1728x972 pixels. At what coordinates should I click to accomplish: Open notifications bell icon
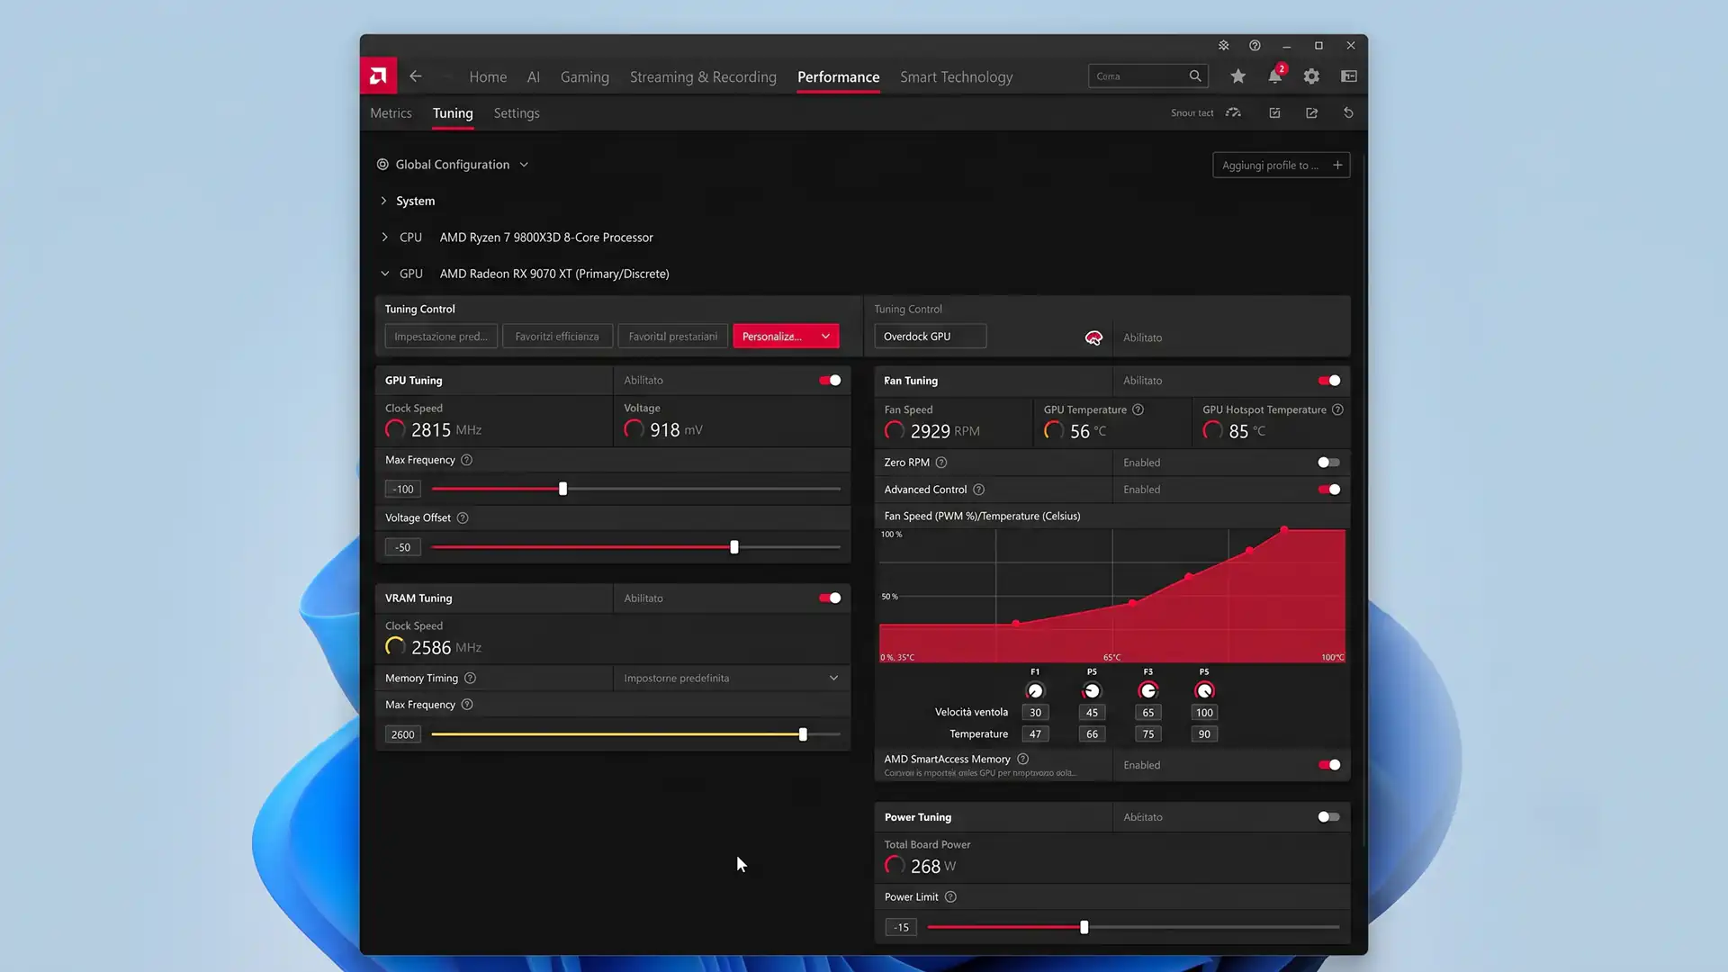pyautogui.click(x=1275, y=76)
